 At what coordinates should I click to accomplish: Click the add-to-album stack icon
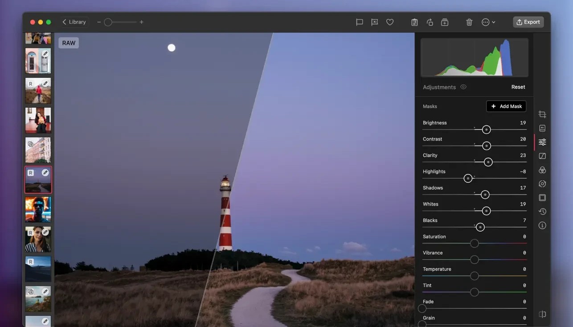pos(445,22)
